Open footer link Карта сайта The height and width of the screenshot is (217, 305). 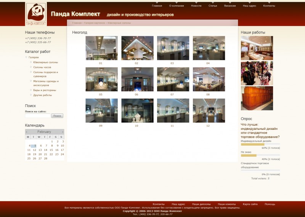(x=250, y=204)
